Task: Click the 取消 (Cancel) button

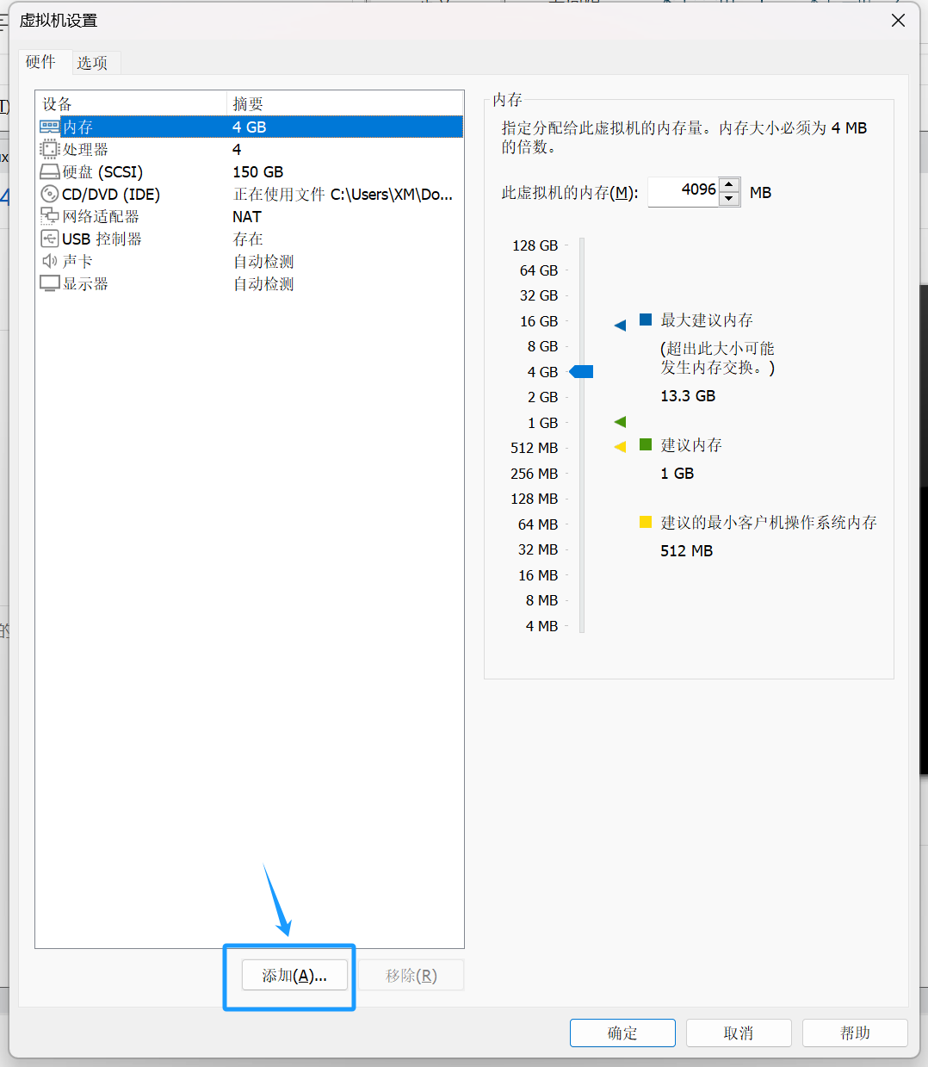Action: point(739,1033)
